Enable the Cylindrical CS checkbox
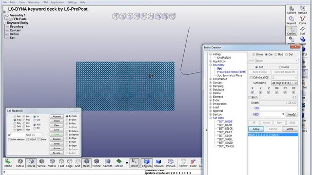This screenshot has width=312, height=175. coord(251,77)
